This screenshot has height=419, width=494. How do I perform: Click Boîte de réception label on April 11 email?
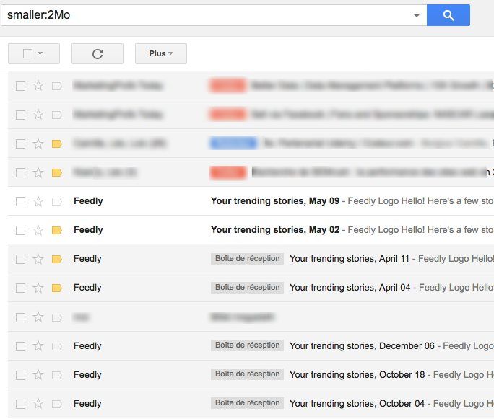(x=247, y=258)
